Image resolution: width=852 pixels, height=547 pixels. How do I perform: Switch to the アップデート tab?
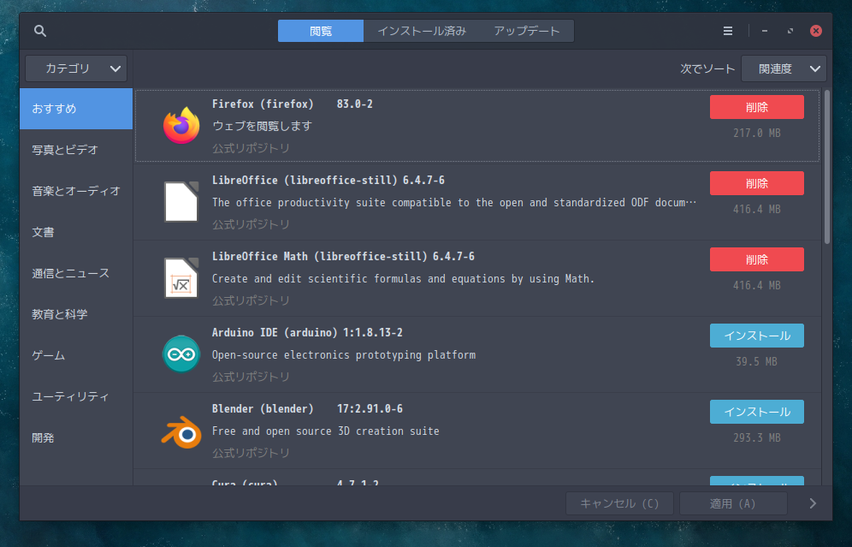[527, 31]
